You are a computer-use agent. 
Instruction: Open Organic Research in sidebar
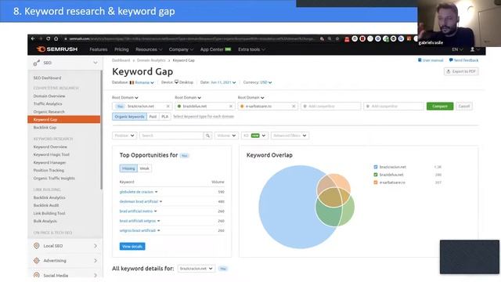[x=49, y=111]
